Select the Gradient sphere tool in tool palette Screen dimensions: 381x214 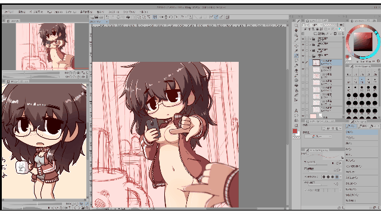pos(296,80)
